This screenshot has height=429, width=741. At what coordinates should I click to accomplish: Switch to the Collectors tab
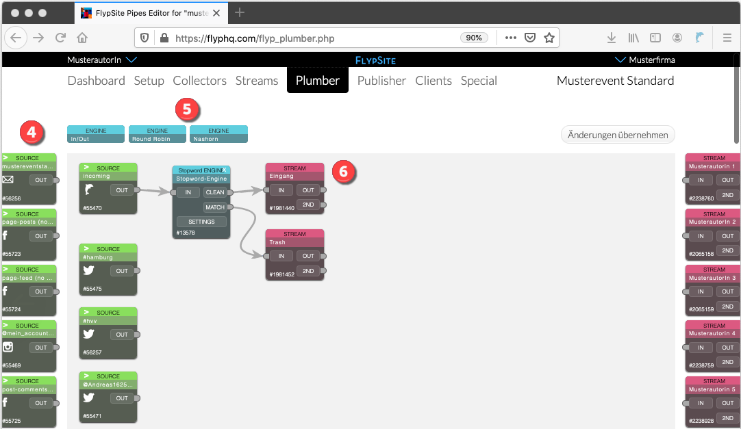pyautogui.click(x=200, y=81)
